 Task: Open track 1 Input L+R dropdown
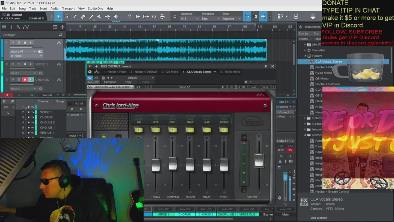[23, 51]
